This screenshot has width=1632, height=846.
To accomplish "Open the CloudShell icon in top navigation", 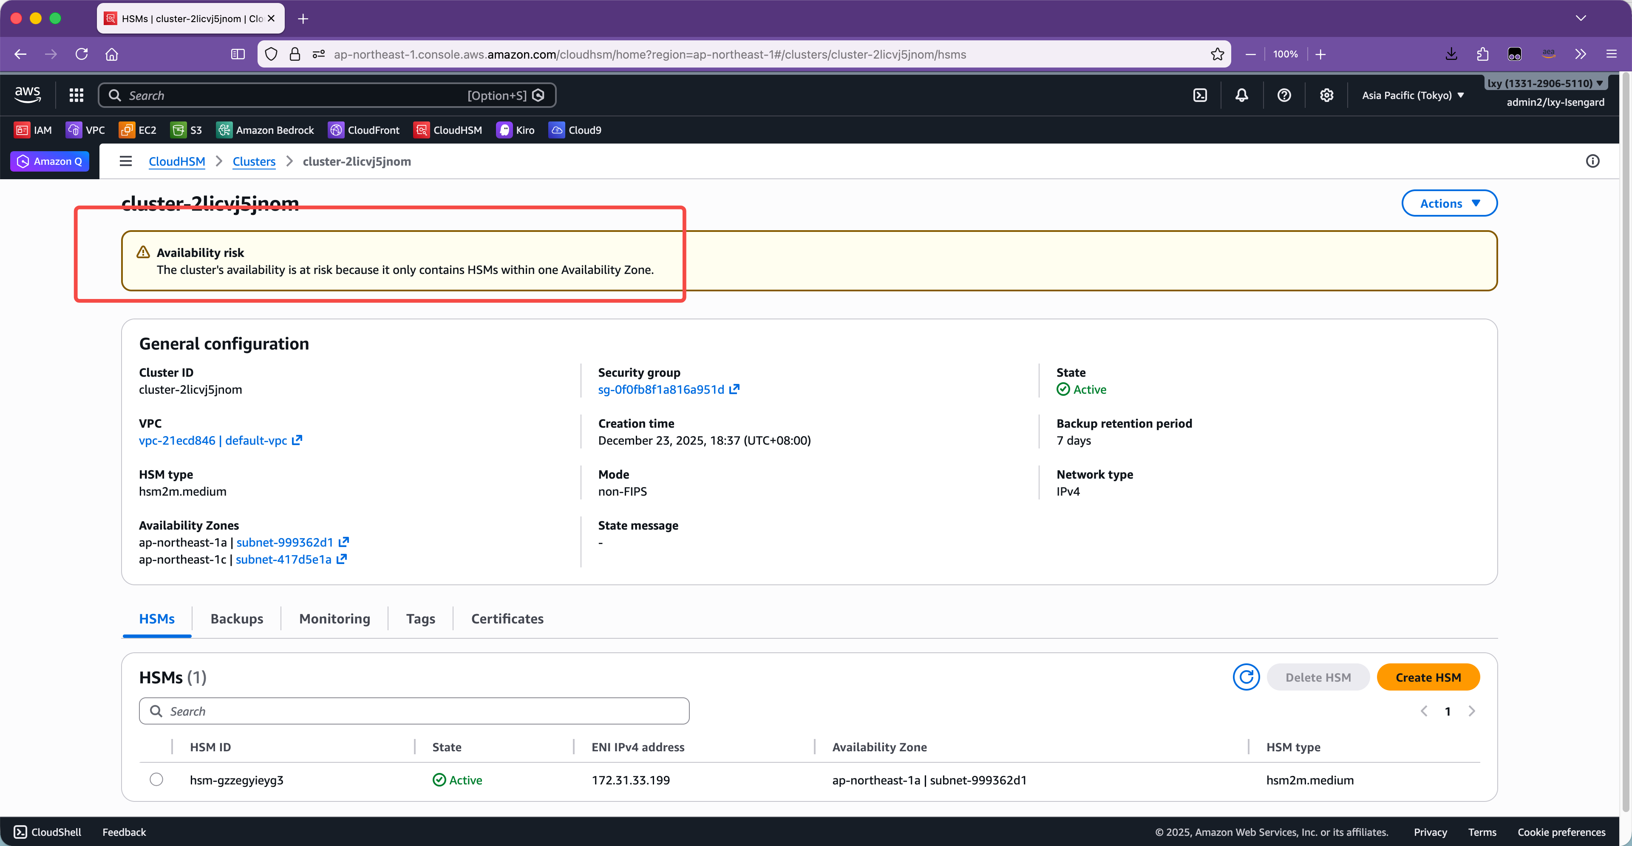I will (1200, 95).
